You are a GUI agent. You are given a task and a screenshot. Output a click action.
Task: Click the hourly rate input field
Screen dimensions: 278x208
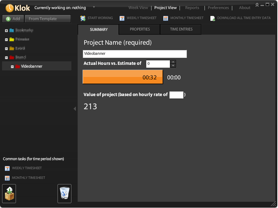tap(176, 95)
